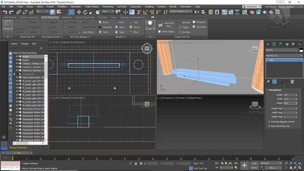Open the reference coordinate View dropdown
Image resolution: width=304 pixels, height=171 pixels.
108,11
